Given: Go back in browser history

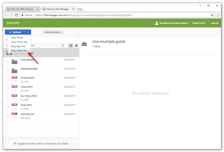Looking at the screenshot, I should pyautogui.click(x=6, y=15).
